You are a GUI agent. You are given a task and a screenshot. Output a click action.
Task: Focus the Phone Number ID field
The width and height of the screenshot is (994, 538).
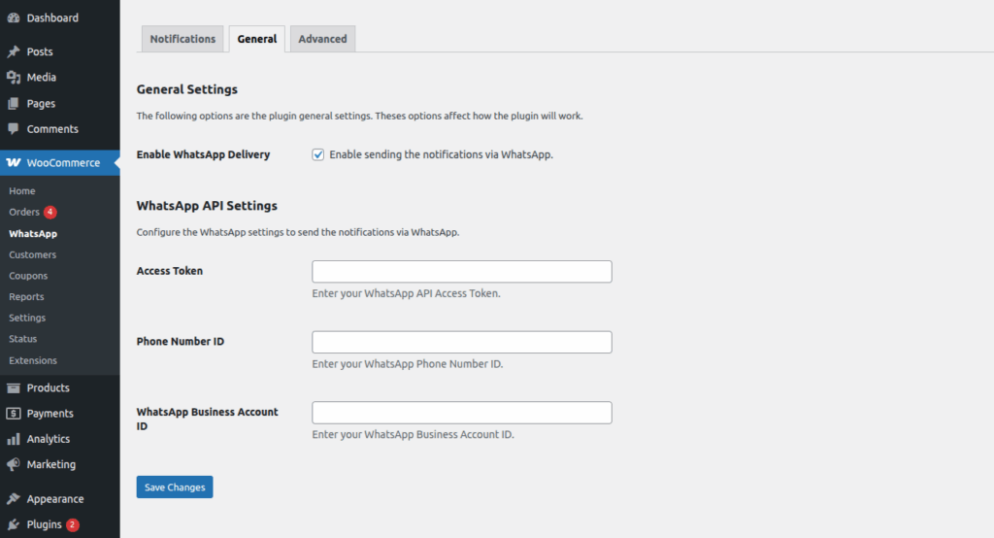[x=461, y=342]
